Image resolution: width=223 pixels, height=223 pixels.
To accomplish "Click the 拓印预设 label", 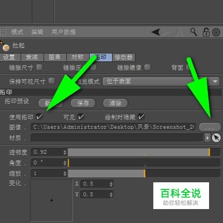I will tap(17, 101).
